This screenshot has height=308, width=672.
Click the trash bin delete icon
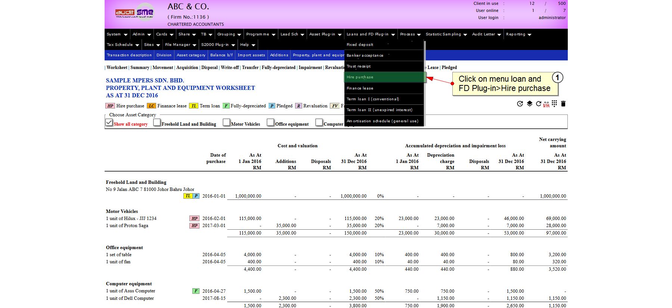click(x=563, y=104)
